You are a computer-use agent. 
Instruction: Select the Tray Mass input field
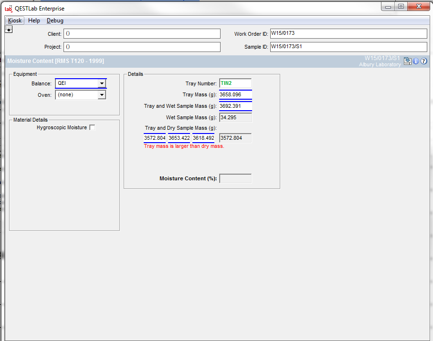pyautogui.click(x=235, y=95)
